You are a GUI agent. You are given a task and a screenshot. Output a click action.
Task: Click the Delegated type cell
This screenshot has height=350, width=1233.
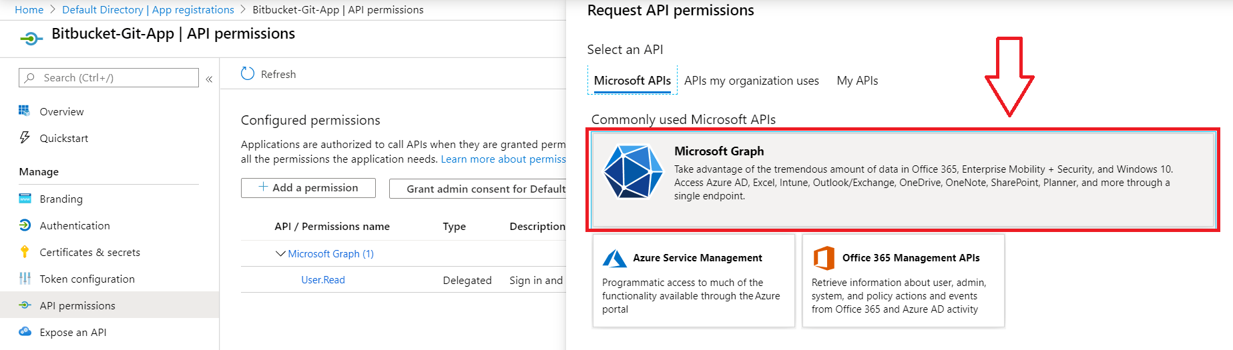(x=467, y=280)
